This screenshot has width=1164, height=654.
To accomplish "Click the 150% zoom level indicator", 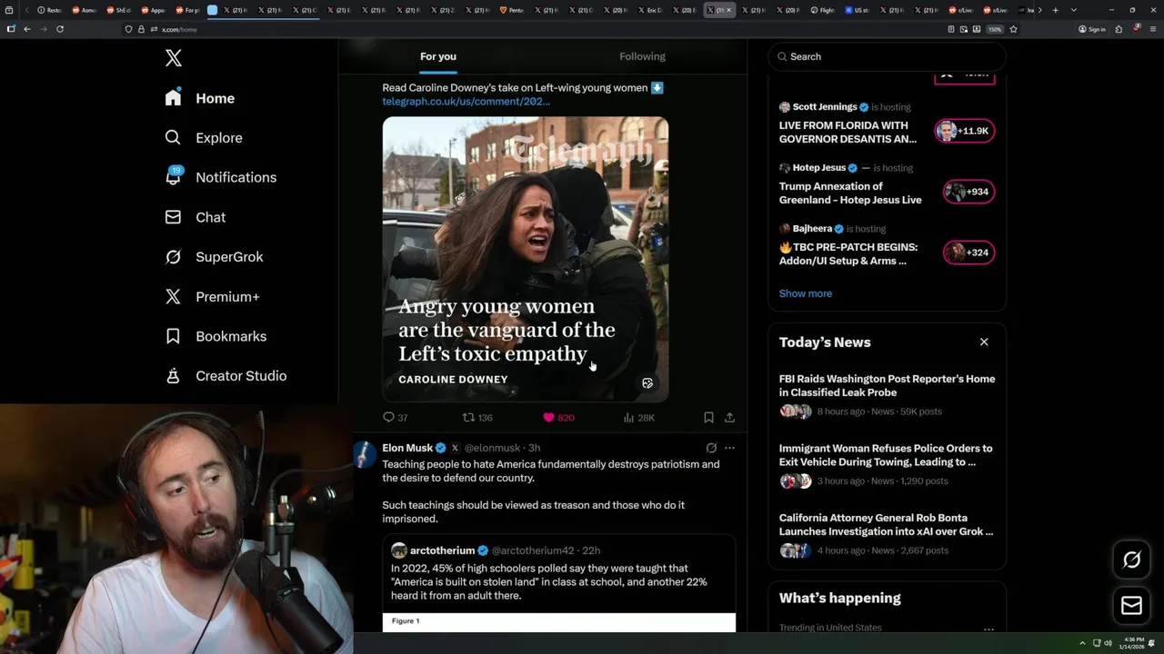I will 995,29.
